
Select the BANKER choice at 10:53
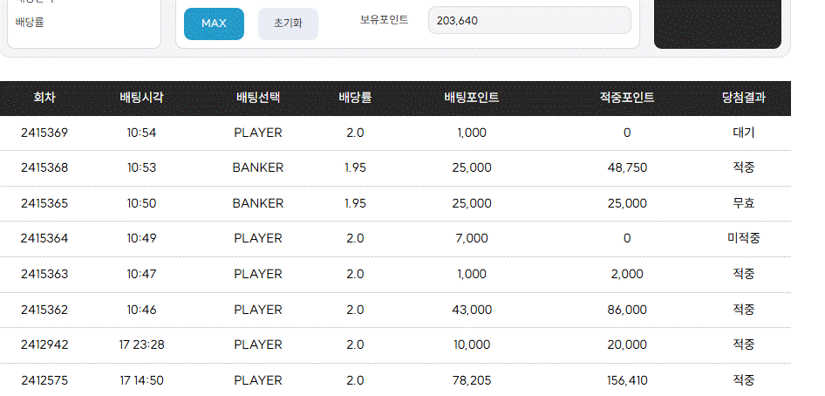pyautogui.click(x=258, y=167)
